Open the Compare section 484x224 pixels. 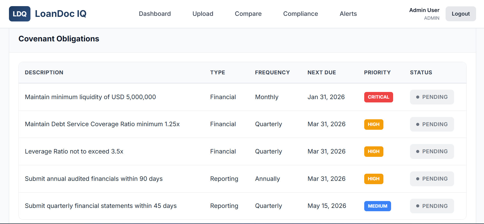248,14
